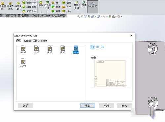Image resolution: width=165 pixels, height=122 pixels.
Task: Select the gb_a0 drawing template
Action: tap(23, 49)
